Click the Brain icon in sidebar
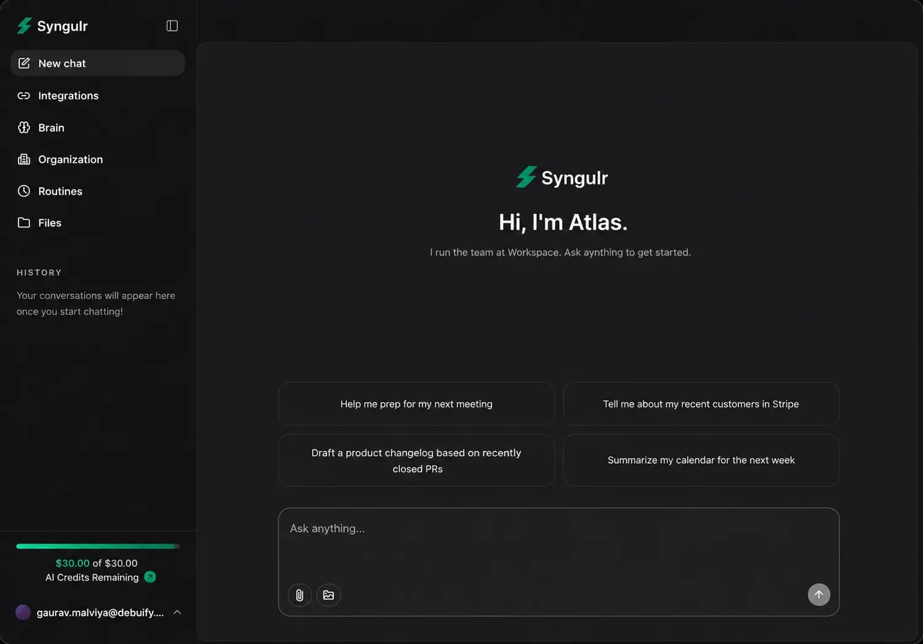923x644 pixels. tap(24, 127)
